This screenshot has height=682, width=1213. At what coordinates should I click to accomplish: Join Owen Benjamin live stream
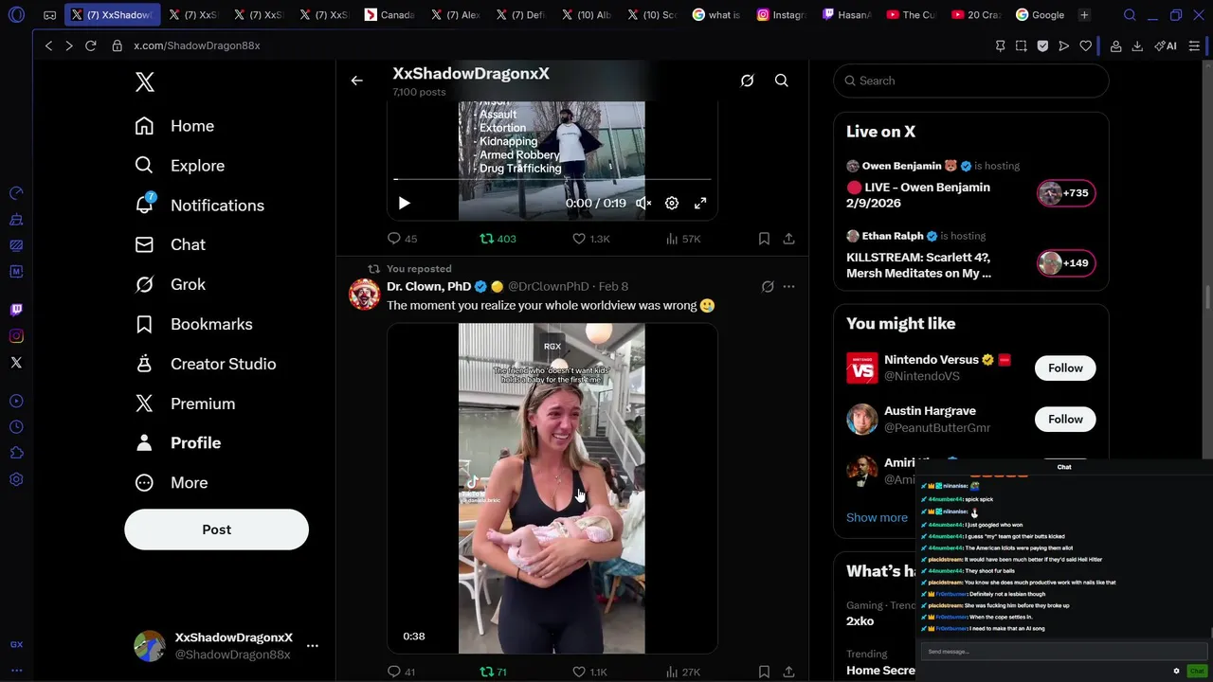pos(1066,193)
